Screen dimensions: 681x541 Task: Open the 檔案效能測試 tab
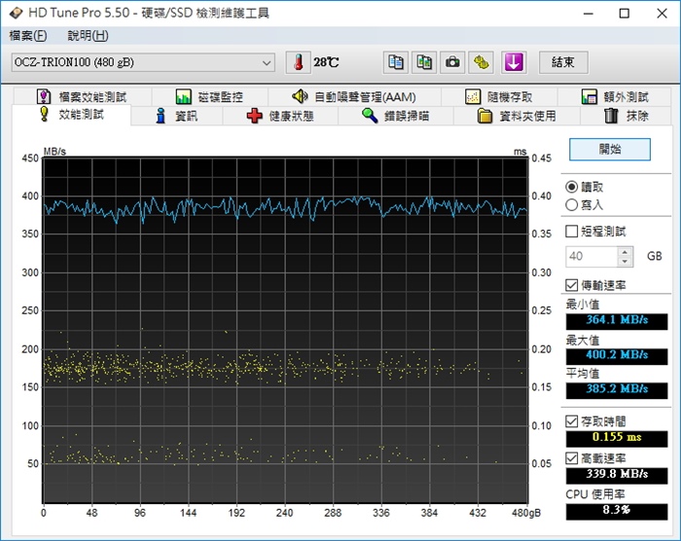(x=82, y=96)
